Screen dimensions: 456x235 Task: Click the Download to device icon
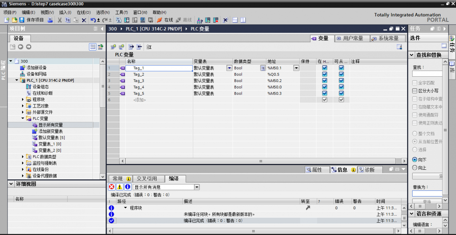point(127,20)
